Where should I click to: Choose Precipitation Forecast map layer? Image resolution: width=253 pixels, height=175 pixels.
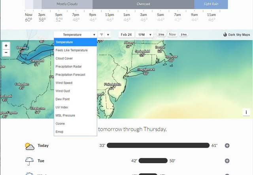coord(76,75)
